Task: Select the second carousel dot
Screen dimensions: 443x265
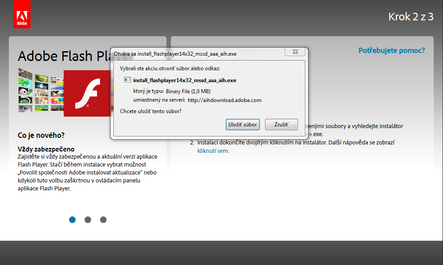Action: (x=88, y=220)
